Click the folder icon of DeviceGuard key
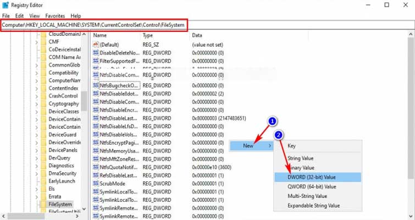Image resolution: width=415 pixels, height=220 pixels. coord(43,135)
